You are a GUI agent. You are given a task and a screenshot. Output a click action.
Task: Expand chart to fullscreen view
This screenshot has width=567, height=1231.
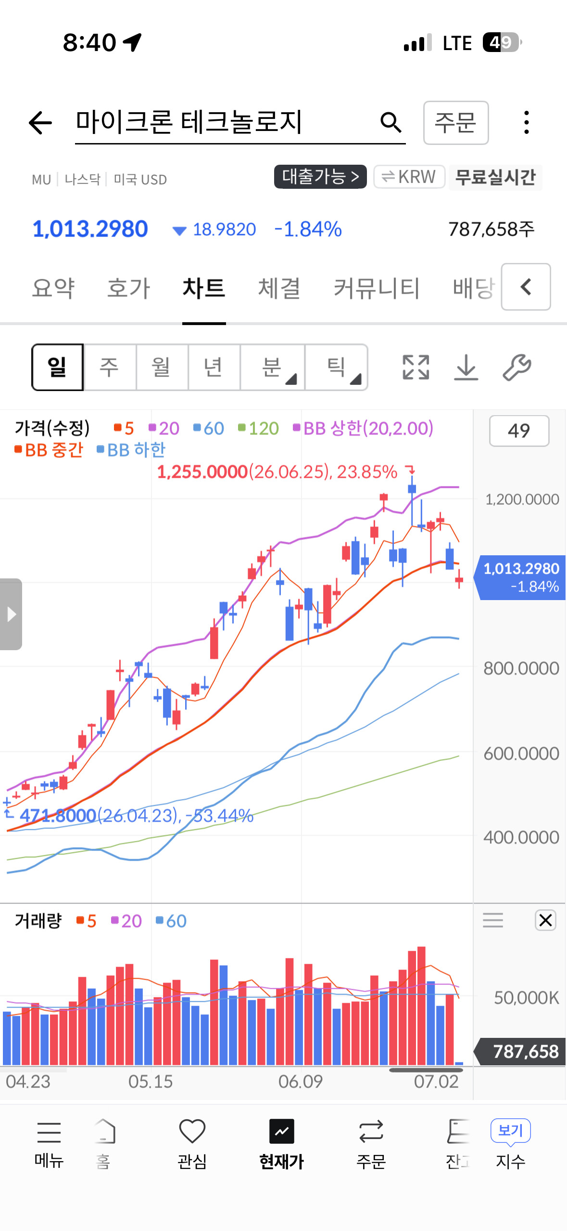(416, 367)
